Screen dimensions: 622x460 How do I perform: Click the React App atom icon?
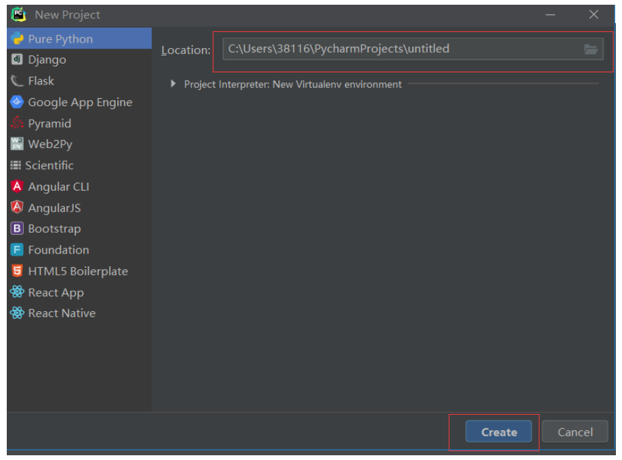(17, 292)
